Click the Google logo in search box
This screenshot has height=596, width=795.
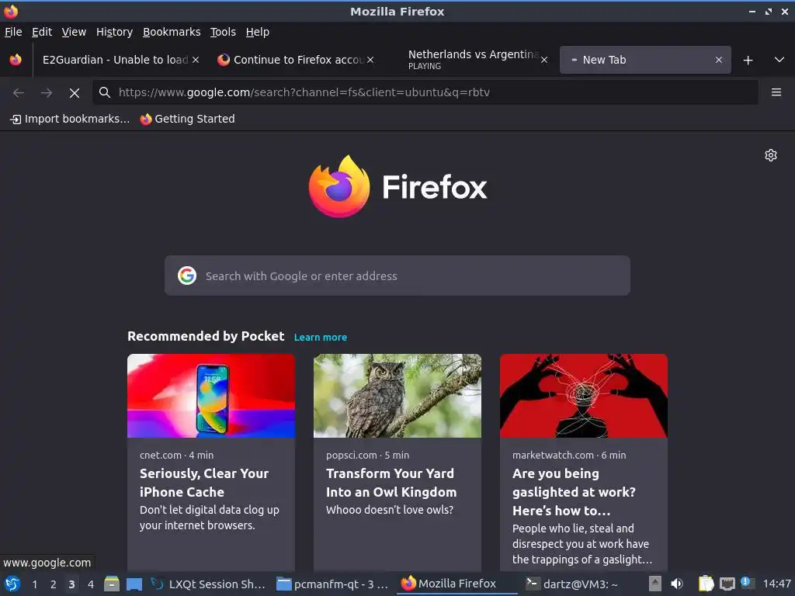187,275
